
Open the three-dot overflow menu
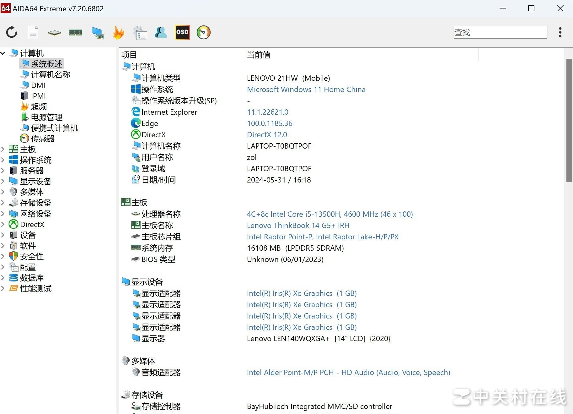click(x=560, y=32)
